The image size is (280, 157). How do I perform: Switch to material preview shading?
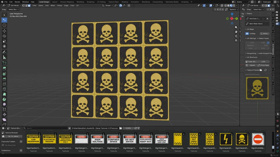click(231, 6)
